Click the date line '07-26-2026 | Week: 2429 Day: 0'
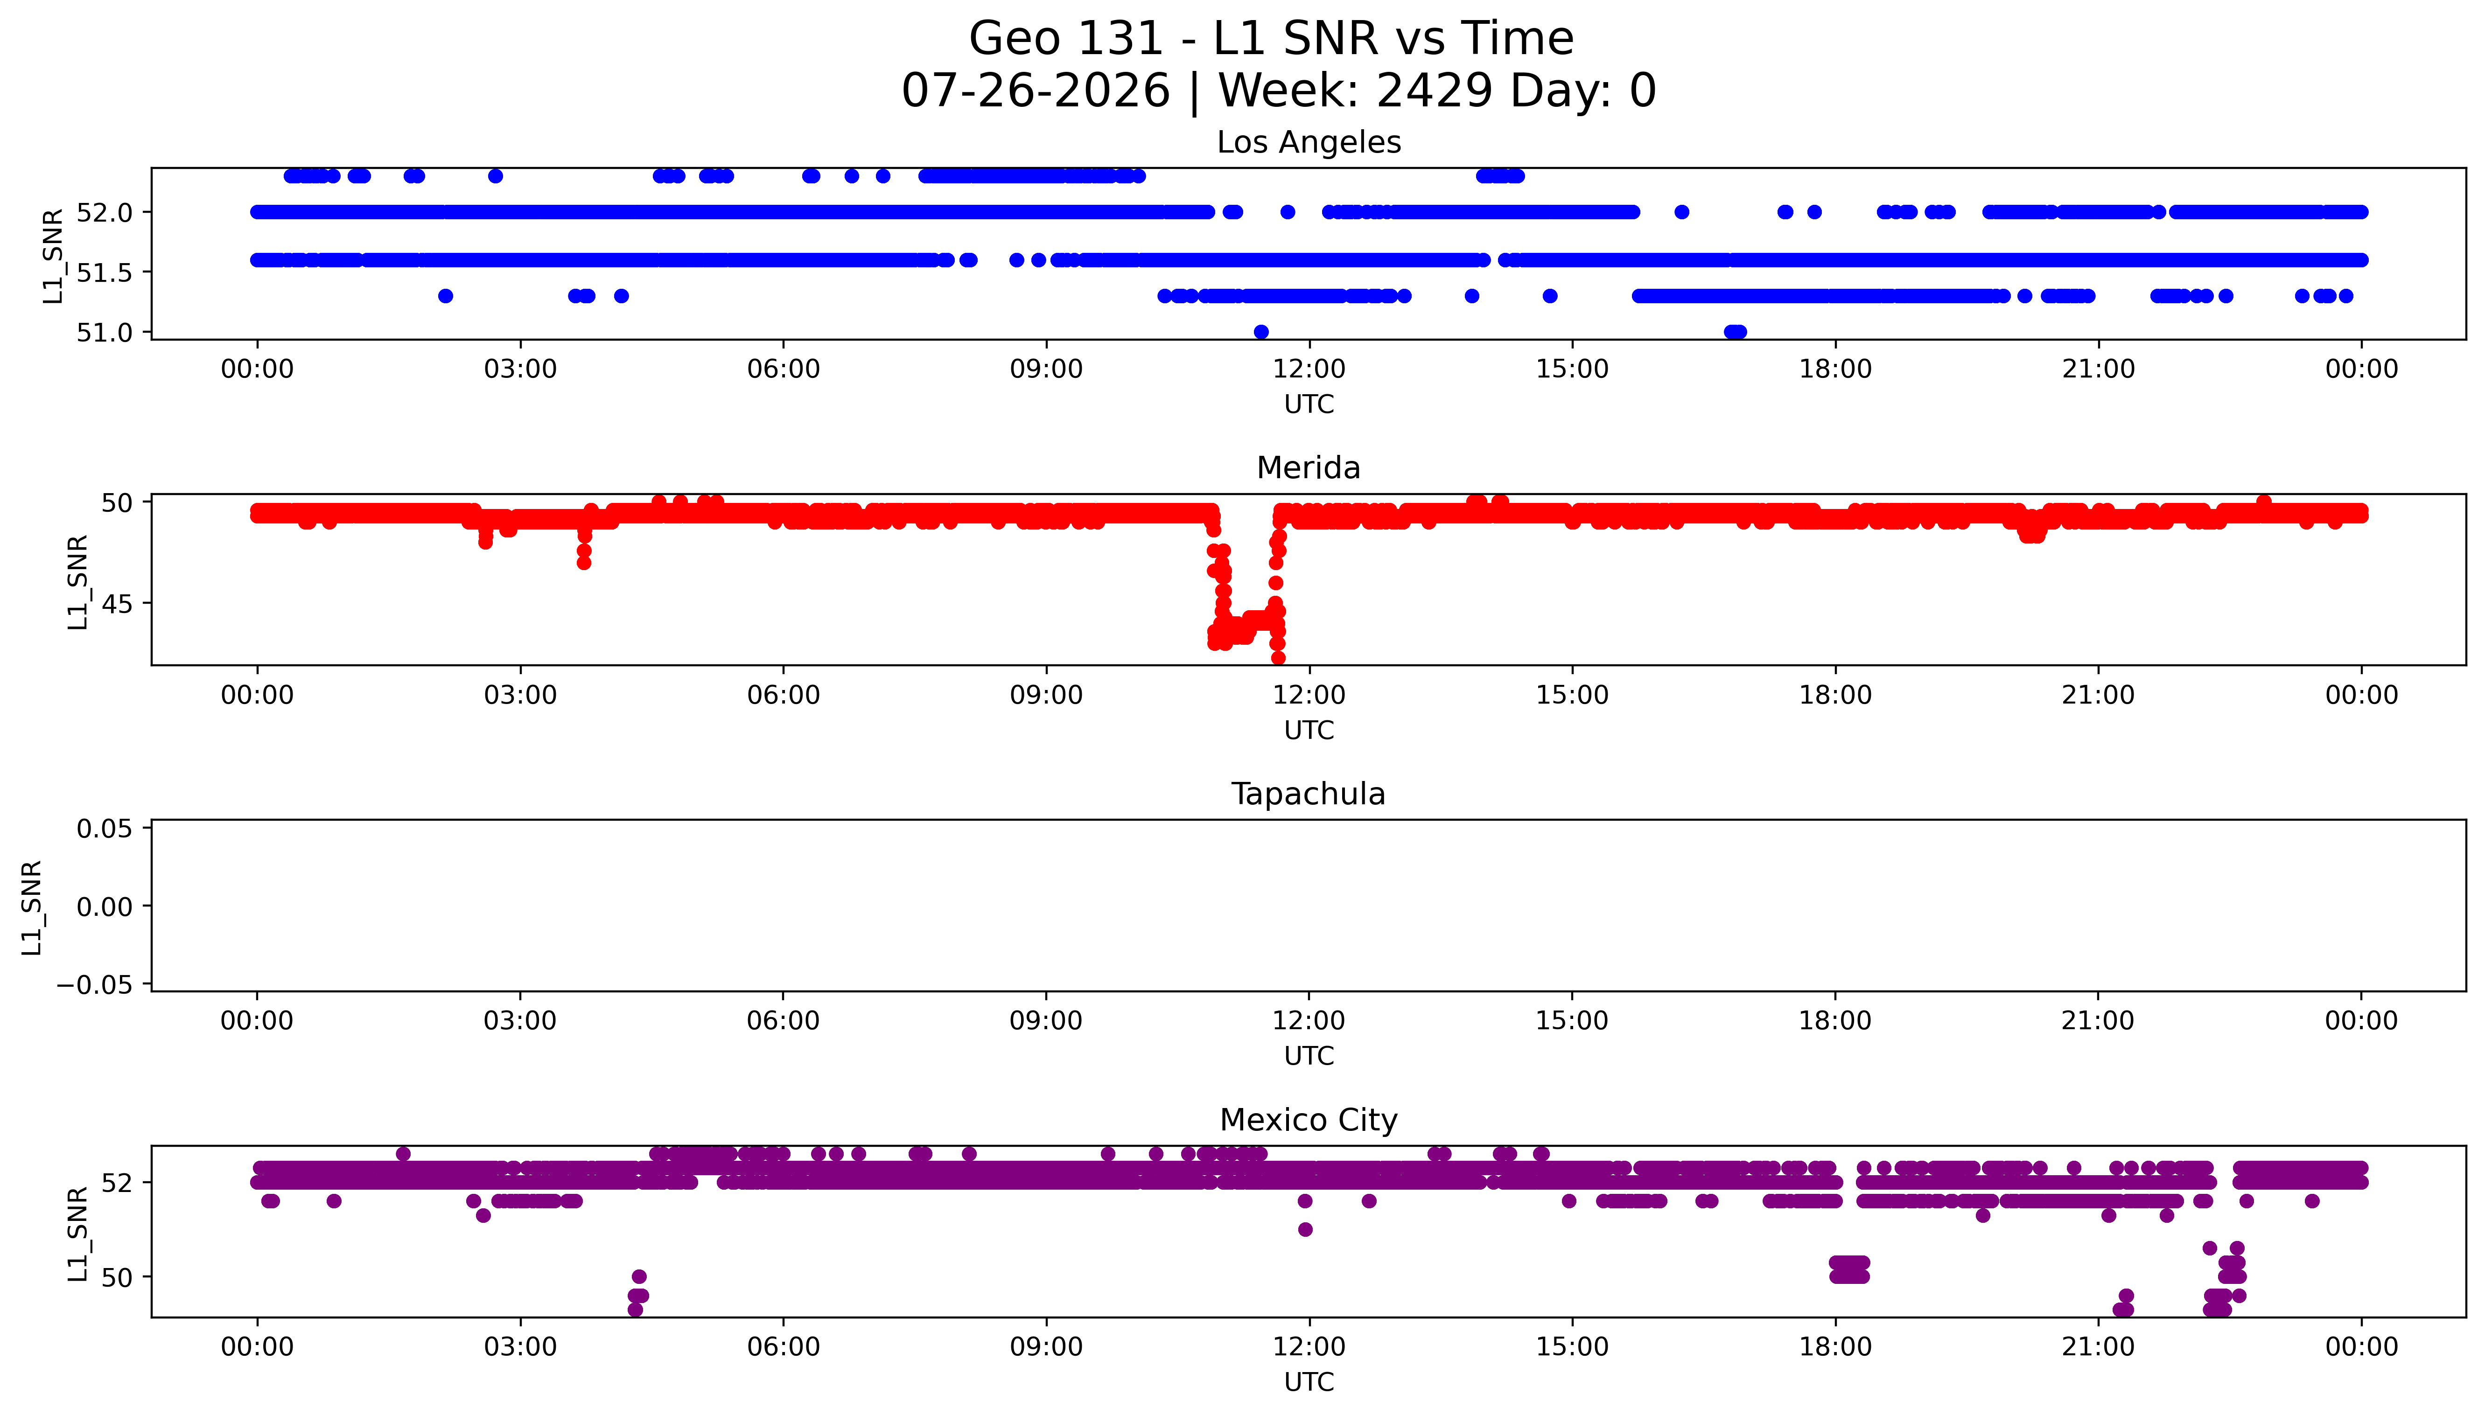 coord(1278,91)
